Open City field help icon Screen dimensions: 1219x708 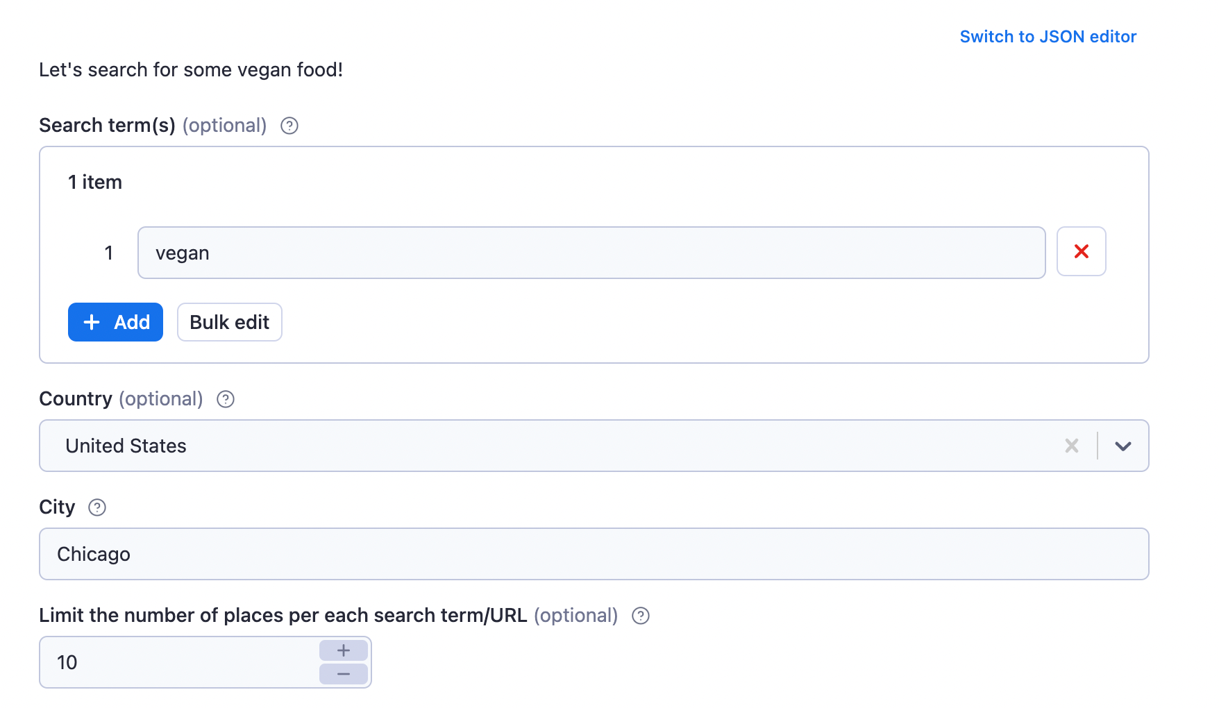coord(97,507)
